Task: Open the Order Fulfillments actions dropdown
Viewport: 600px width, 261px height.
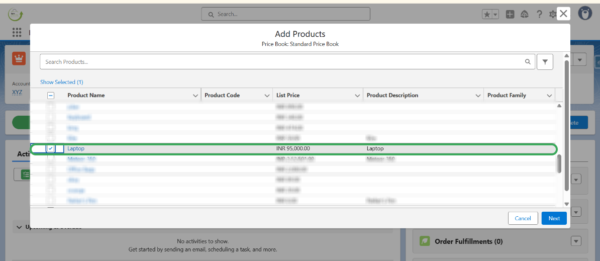Action: (x=576, y=241)
